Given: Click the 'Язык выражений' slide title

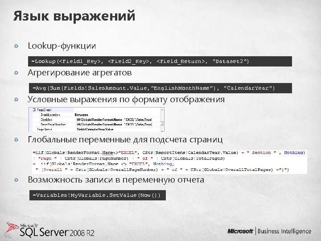Looking at the screenshot, I should click(x=74, y=16).
